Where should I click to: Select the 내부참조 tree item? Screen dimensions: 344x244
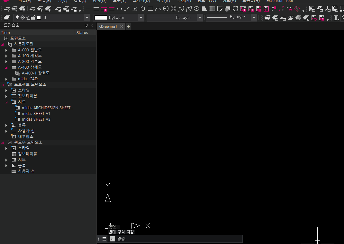coord(26,137)
